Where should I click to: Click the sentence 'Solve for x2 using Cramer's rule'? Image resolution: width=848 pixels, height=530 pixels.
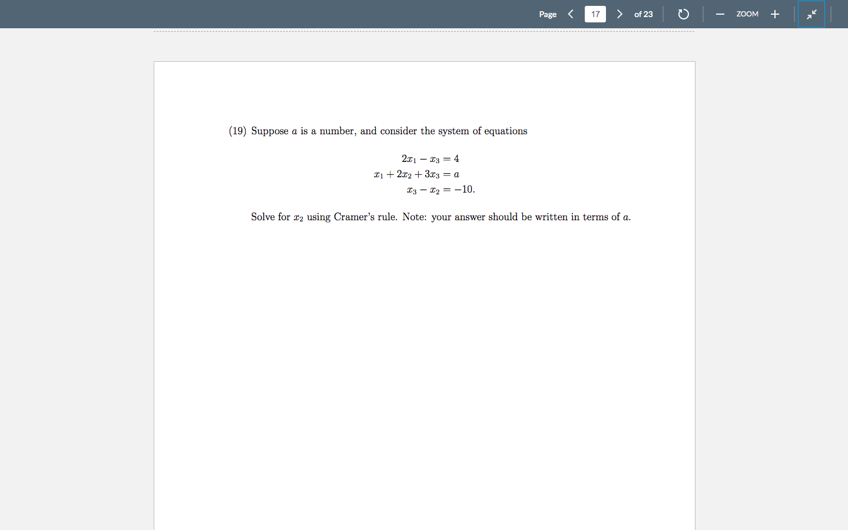tap(324, 217)
